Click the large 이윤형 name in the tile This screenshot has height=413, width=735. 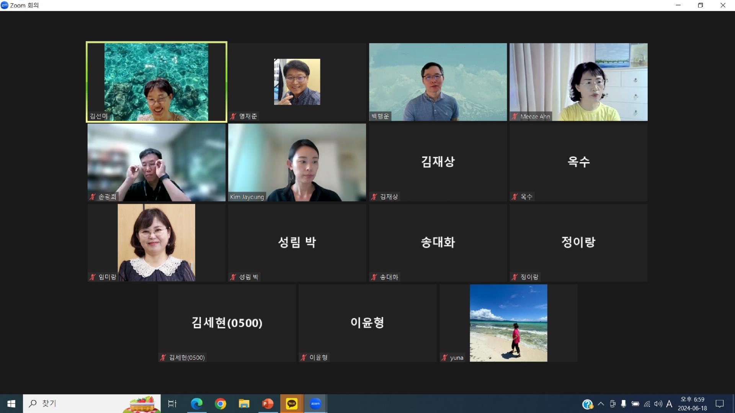coord(367,322)
